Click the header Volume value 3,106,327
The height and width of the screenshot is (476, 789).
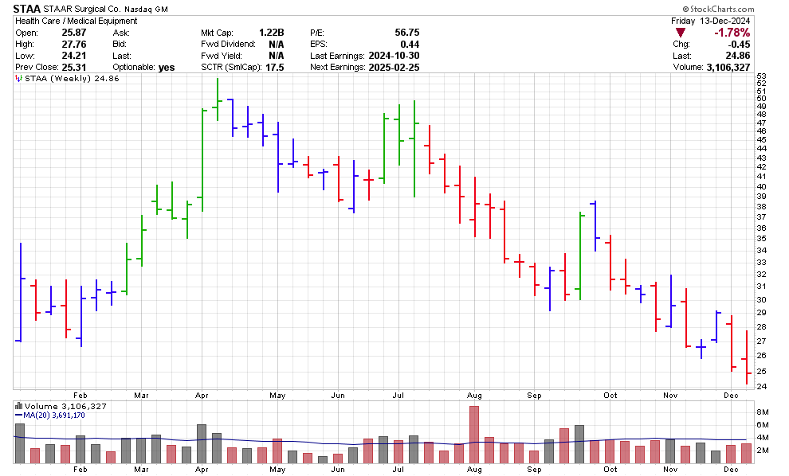tap(728, 68)
